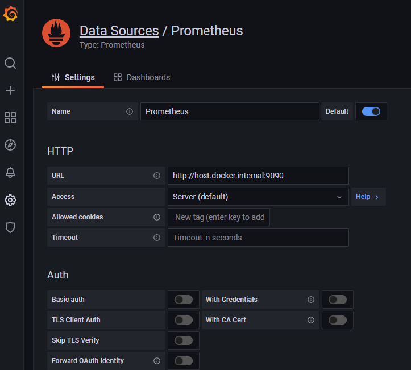The width and height of the screenshot is (411, 370).
Task: Expand the Access Help section
Action: point(368,197)
